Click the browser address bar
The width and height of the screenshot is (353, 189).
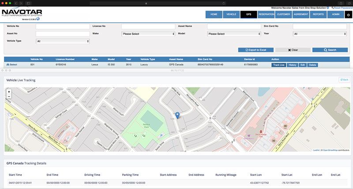coord(158,4)
